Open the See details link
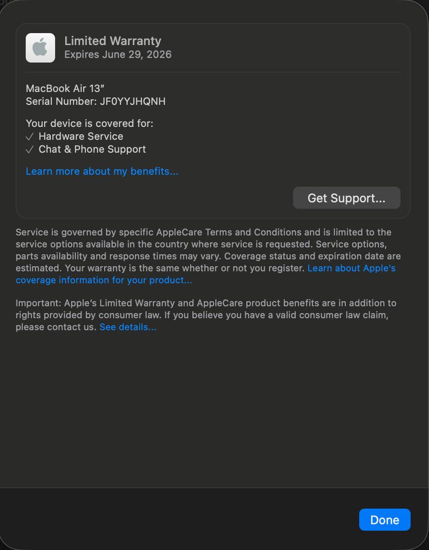 coord(128,327)
